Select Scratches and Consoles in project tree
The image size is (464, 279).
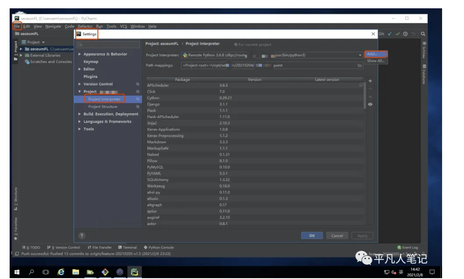pos(51,62)
